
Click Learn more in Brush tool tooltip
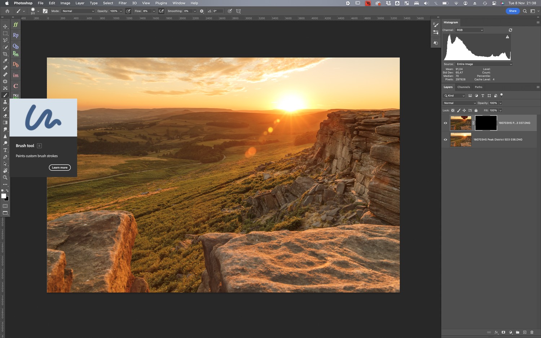[60, 168]
